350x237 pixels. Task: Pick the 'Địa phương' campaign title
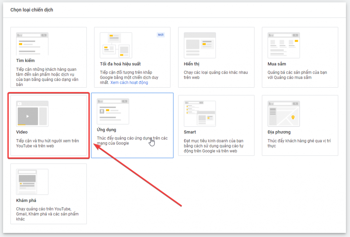click(x=279, y=132)
